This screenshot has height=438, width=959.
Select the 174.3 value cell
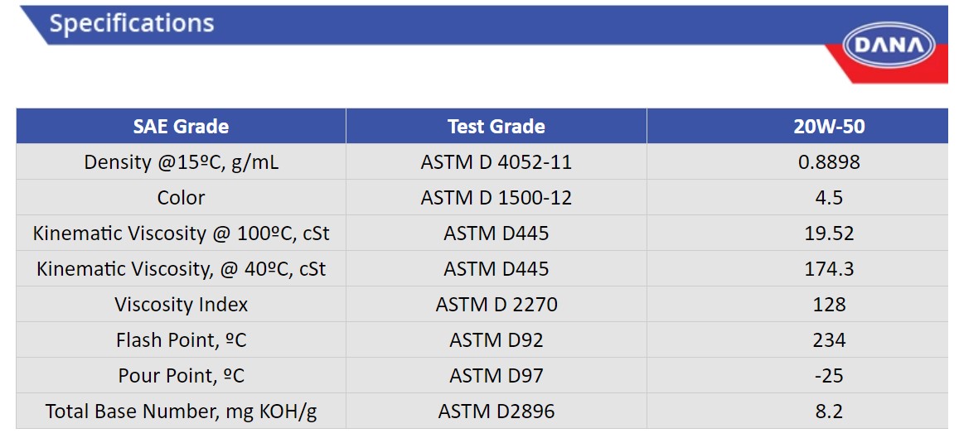829,269
